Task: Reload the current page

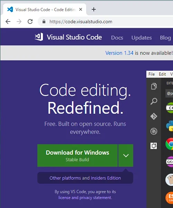Action: coord(30,21)
